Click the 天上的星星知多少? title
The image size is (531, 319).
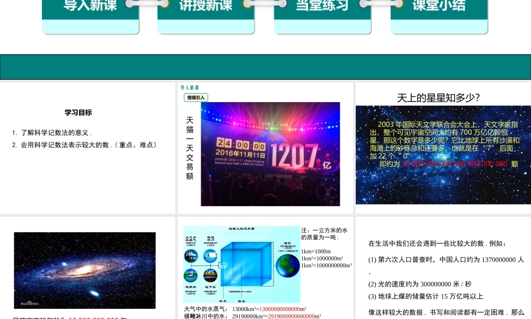tap(438, 98)
